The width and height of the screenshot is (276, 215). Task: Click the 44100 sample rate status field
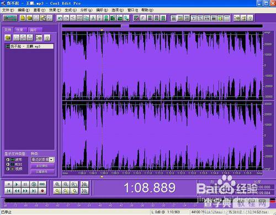206,212
